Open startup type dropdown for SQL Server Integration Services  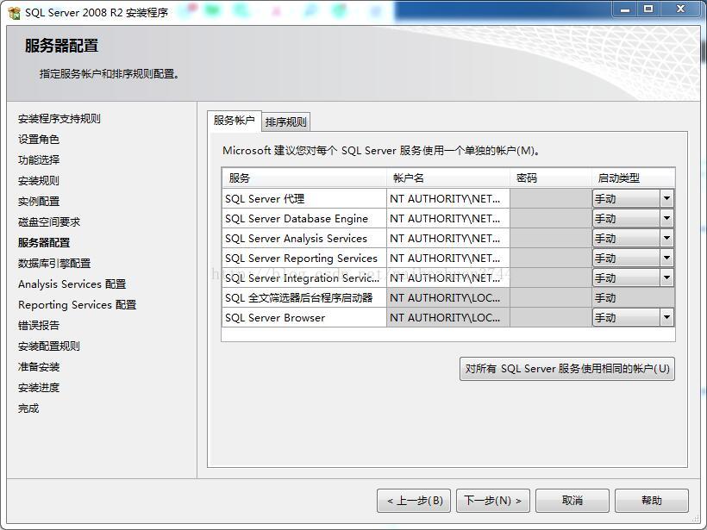click(666, 277)
